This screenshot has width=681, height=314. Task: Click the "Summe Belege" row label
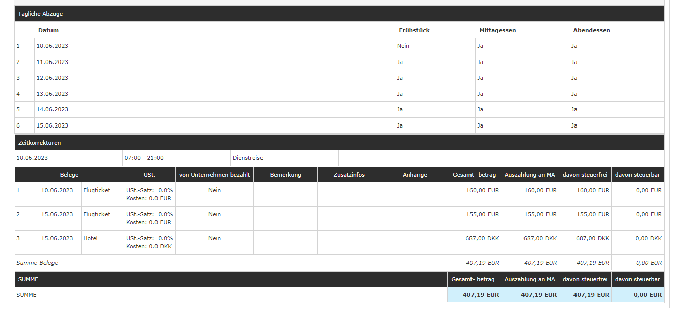tap(37, 263)
